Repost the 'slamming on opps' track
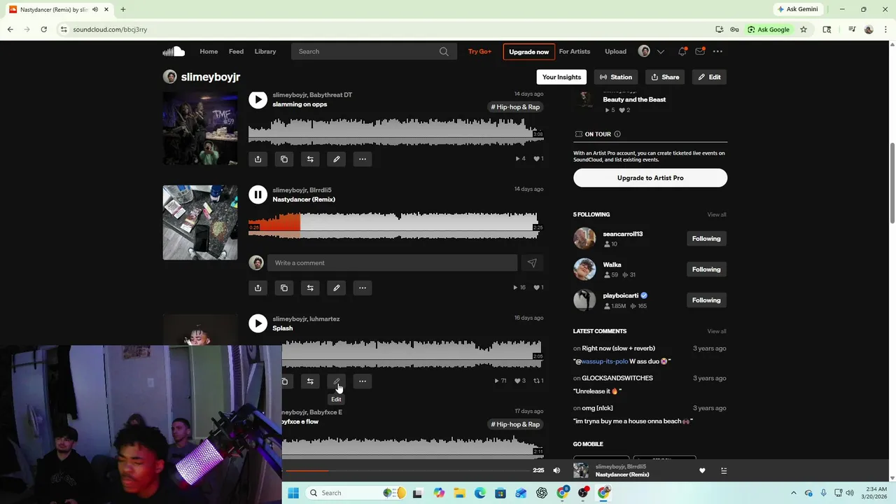The image size is (896, 504). (x=310, y=159)
